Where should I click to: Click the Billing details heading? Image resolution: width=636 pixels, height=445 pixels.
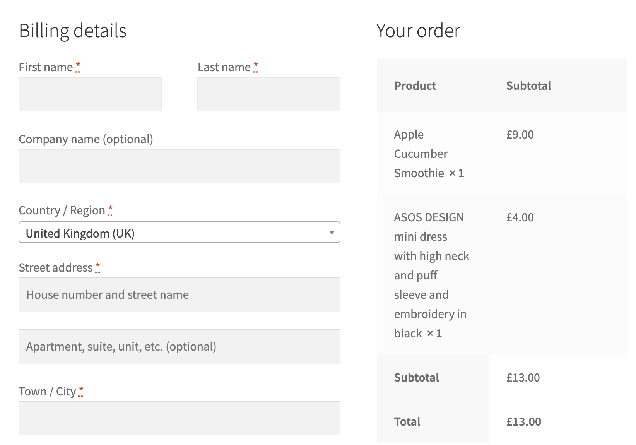click(73, 31)
